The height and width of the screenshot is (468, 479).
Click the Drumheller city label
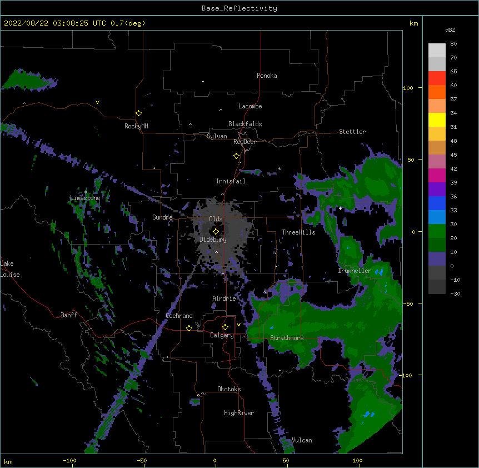(x=355, y=271)
